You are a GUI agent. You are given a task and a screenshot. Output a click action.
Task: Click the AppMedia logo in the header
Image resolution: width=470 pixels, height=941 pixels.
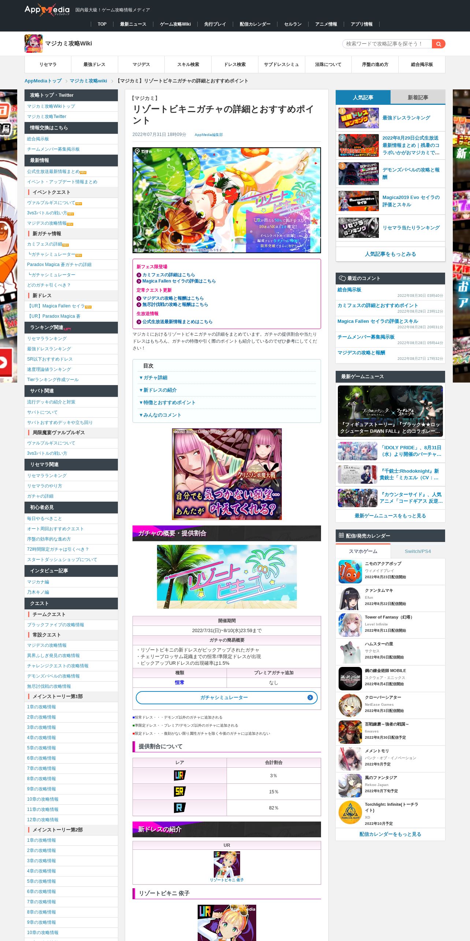[47, 10]
